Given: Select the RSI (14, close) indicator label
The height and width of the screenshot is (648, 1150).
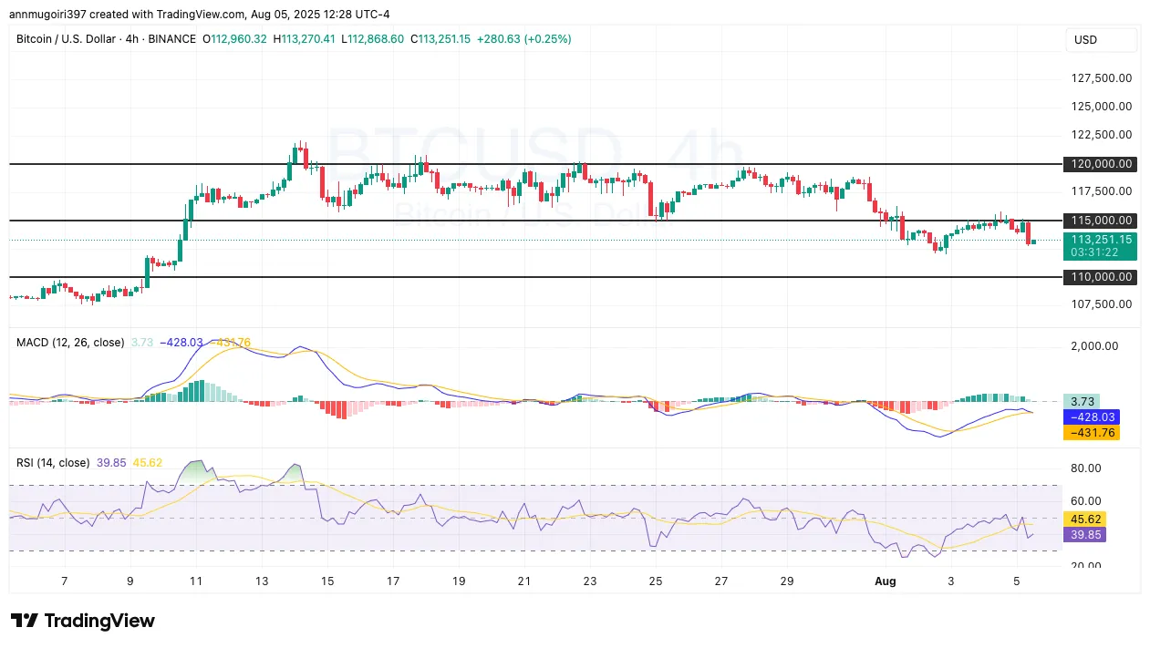Looking at the screenshot, I should point(52,463).
